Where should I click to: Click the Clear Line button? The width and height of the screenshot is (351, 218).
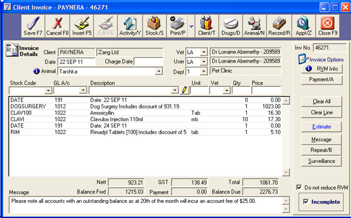[321, 112]
